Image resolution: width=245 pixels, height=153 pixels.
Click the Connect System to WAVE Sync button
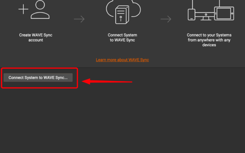pos(38,78)
